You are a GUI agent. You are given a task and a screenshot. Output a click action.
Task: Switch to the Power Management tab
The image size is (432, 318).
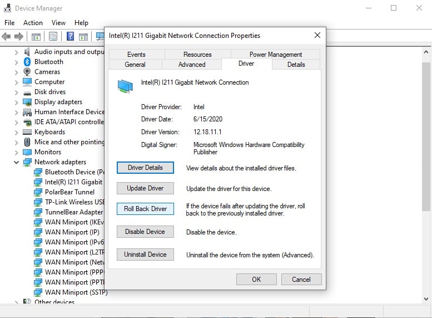click(276, 55)
